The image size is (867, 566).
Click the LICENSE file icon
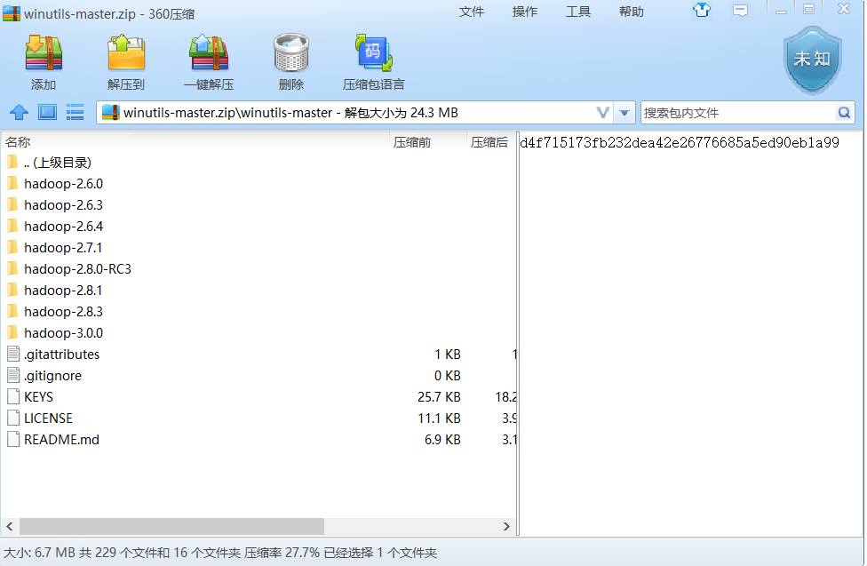13,418
